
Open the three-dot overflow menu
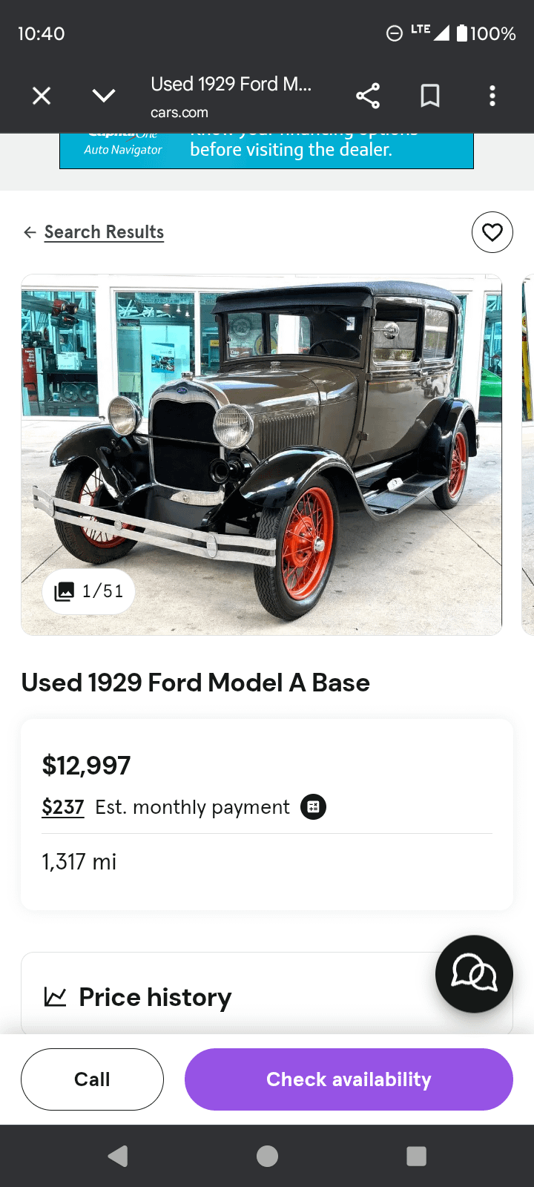point(492,96)
